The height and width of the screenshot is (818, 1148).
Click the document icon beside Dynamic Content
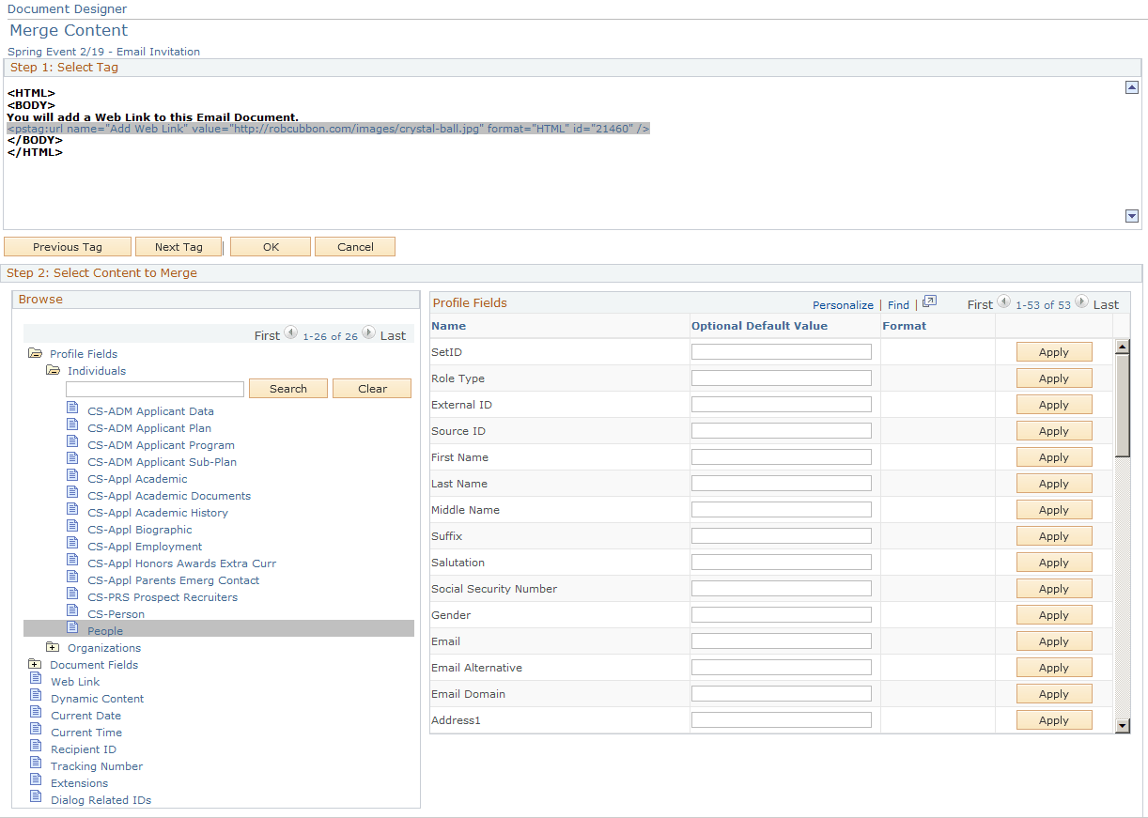coord(36,698)
